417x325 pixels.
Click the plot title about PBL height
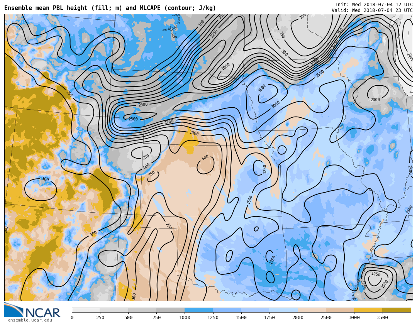110,8
